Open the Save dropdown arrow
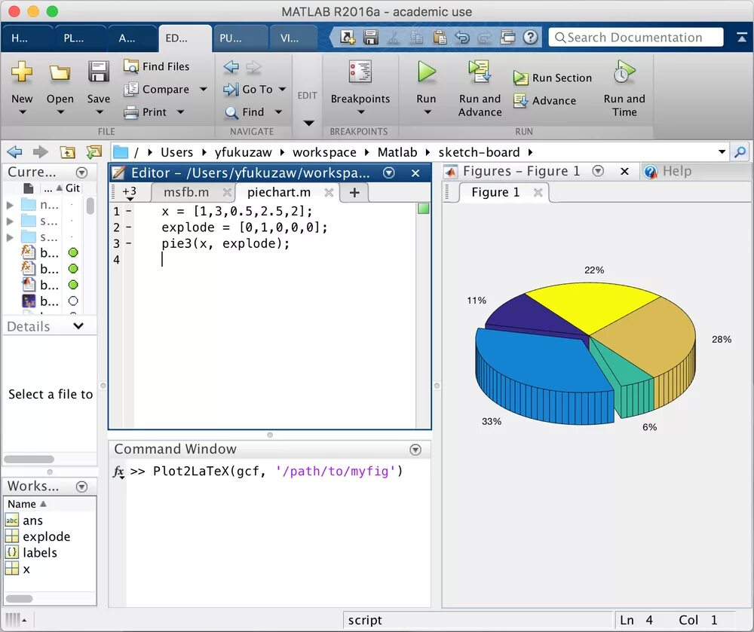754x632 pixels. click(x=99, y=112)
